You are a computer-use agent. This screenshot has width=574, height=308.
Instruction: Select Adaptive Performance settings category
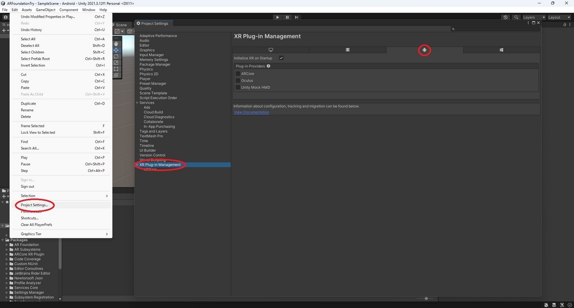tap(158, 36)
